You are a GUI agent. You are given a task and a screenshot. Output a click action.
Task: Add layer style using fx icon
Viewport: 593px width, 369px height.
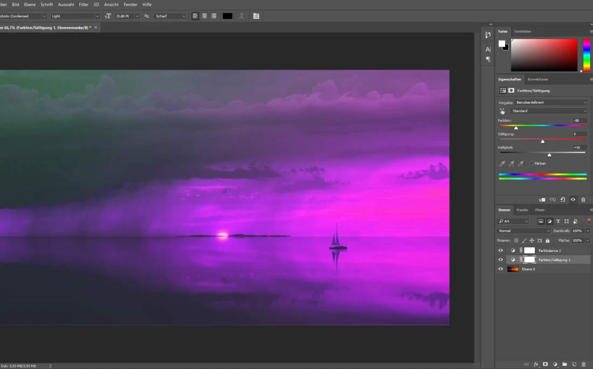536,365
